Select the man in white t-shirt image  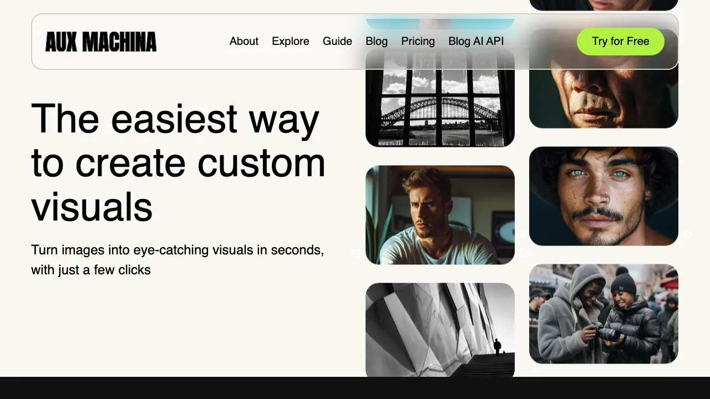point(440,215)
